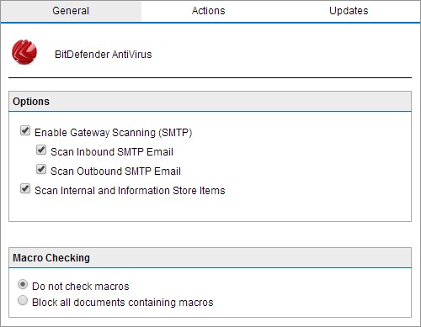This screenshot has width=421, height=327.
Task: Click the horizontal divider under the BitDefender title
Action: (x=210, y=77)
